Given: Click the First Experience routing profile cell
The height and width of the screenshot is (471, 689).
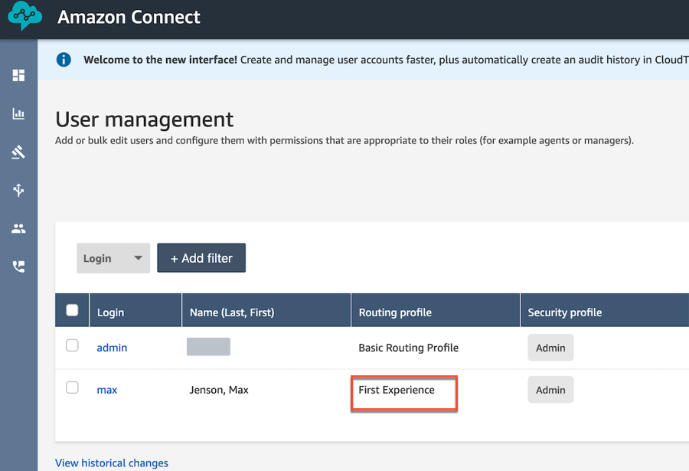Looking at the screenshot, I should pyautogui.click(x=397, y=390).
